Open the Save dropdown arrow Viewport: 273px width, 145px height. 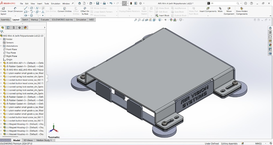point(100,3)
